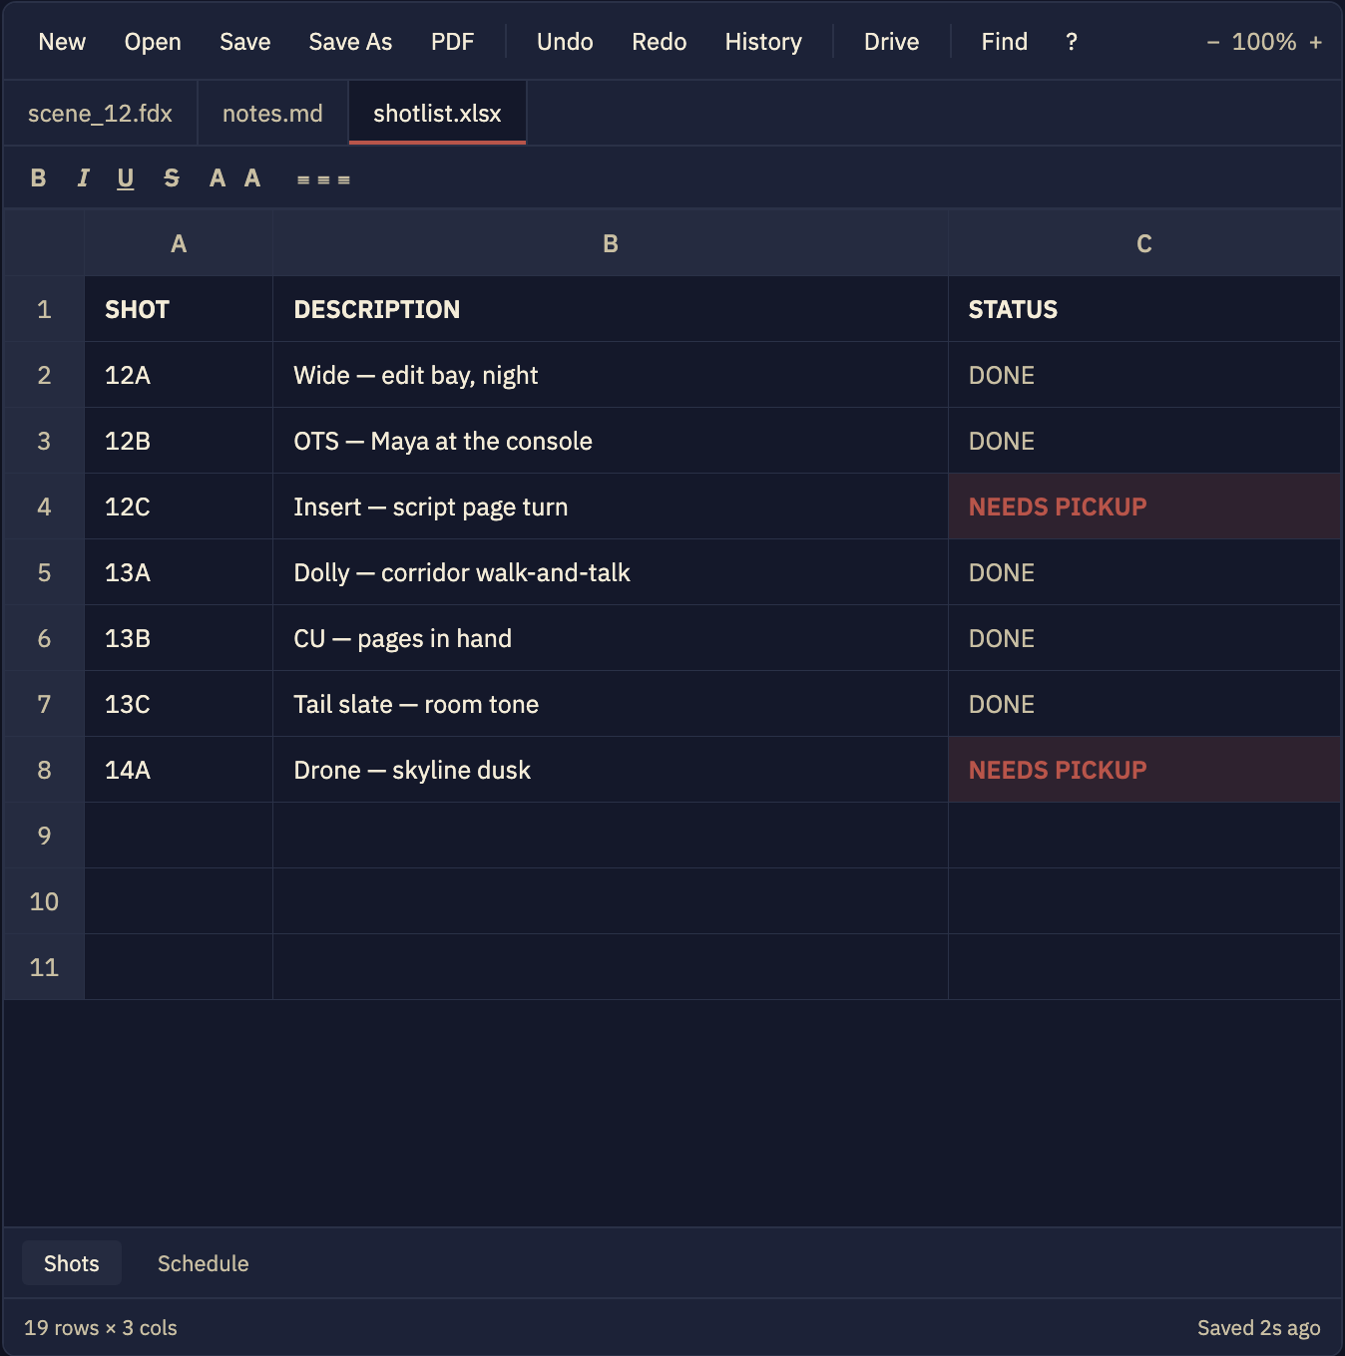Viewport: 1345px width, 1356px height.
Task: Open help via question mark
Action: [1072, 42]
